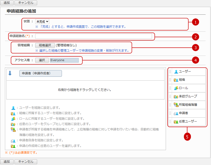
Task: Focus the 申請経路名 text field
Action: [93, 36]
